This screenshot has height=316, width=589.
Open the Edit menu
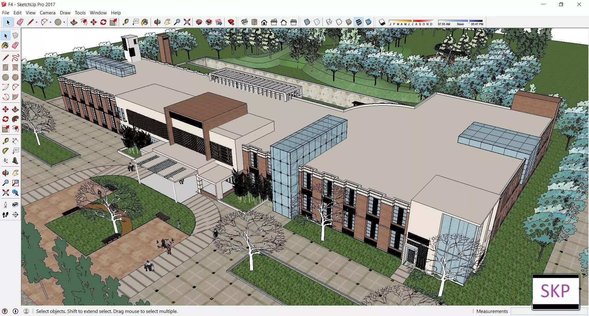(x=17, y=13)
